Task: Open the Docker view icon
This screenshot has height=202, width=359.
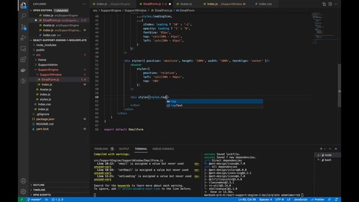Action: click(24, 70)
